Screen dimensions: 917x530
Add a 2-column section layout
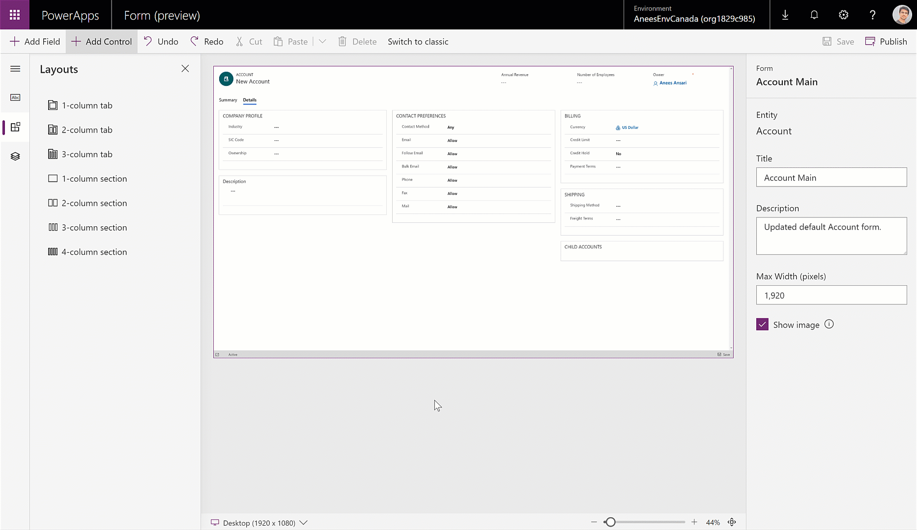click(87, 203)
